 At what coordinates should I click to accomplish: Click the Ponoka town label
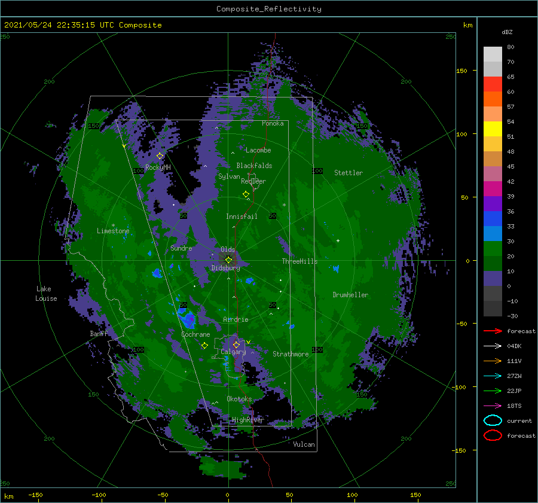273,123
